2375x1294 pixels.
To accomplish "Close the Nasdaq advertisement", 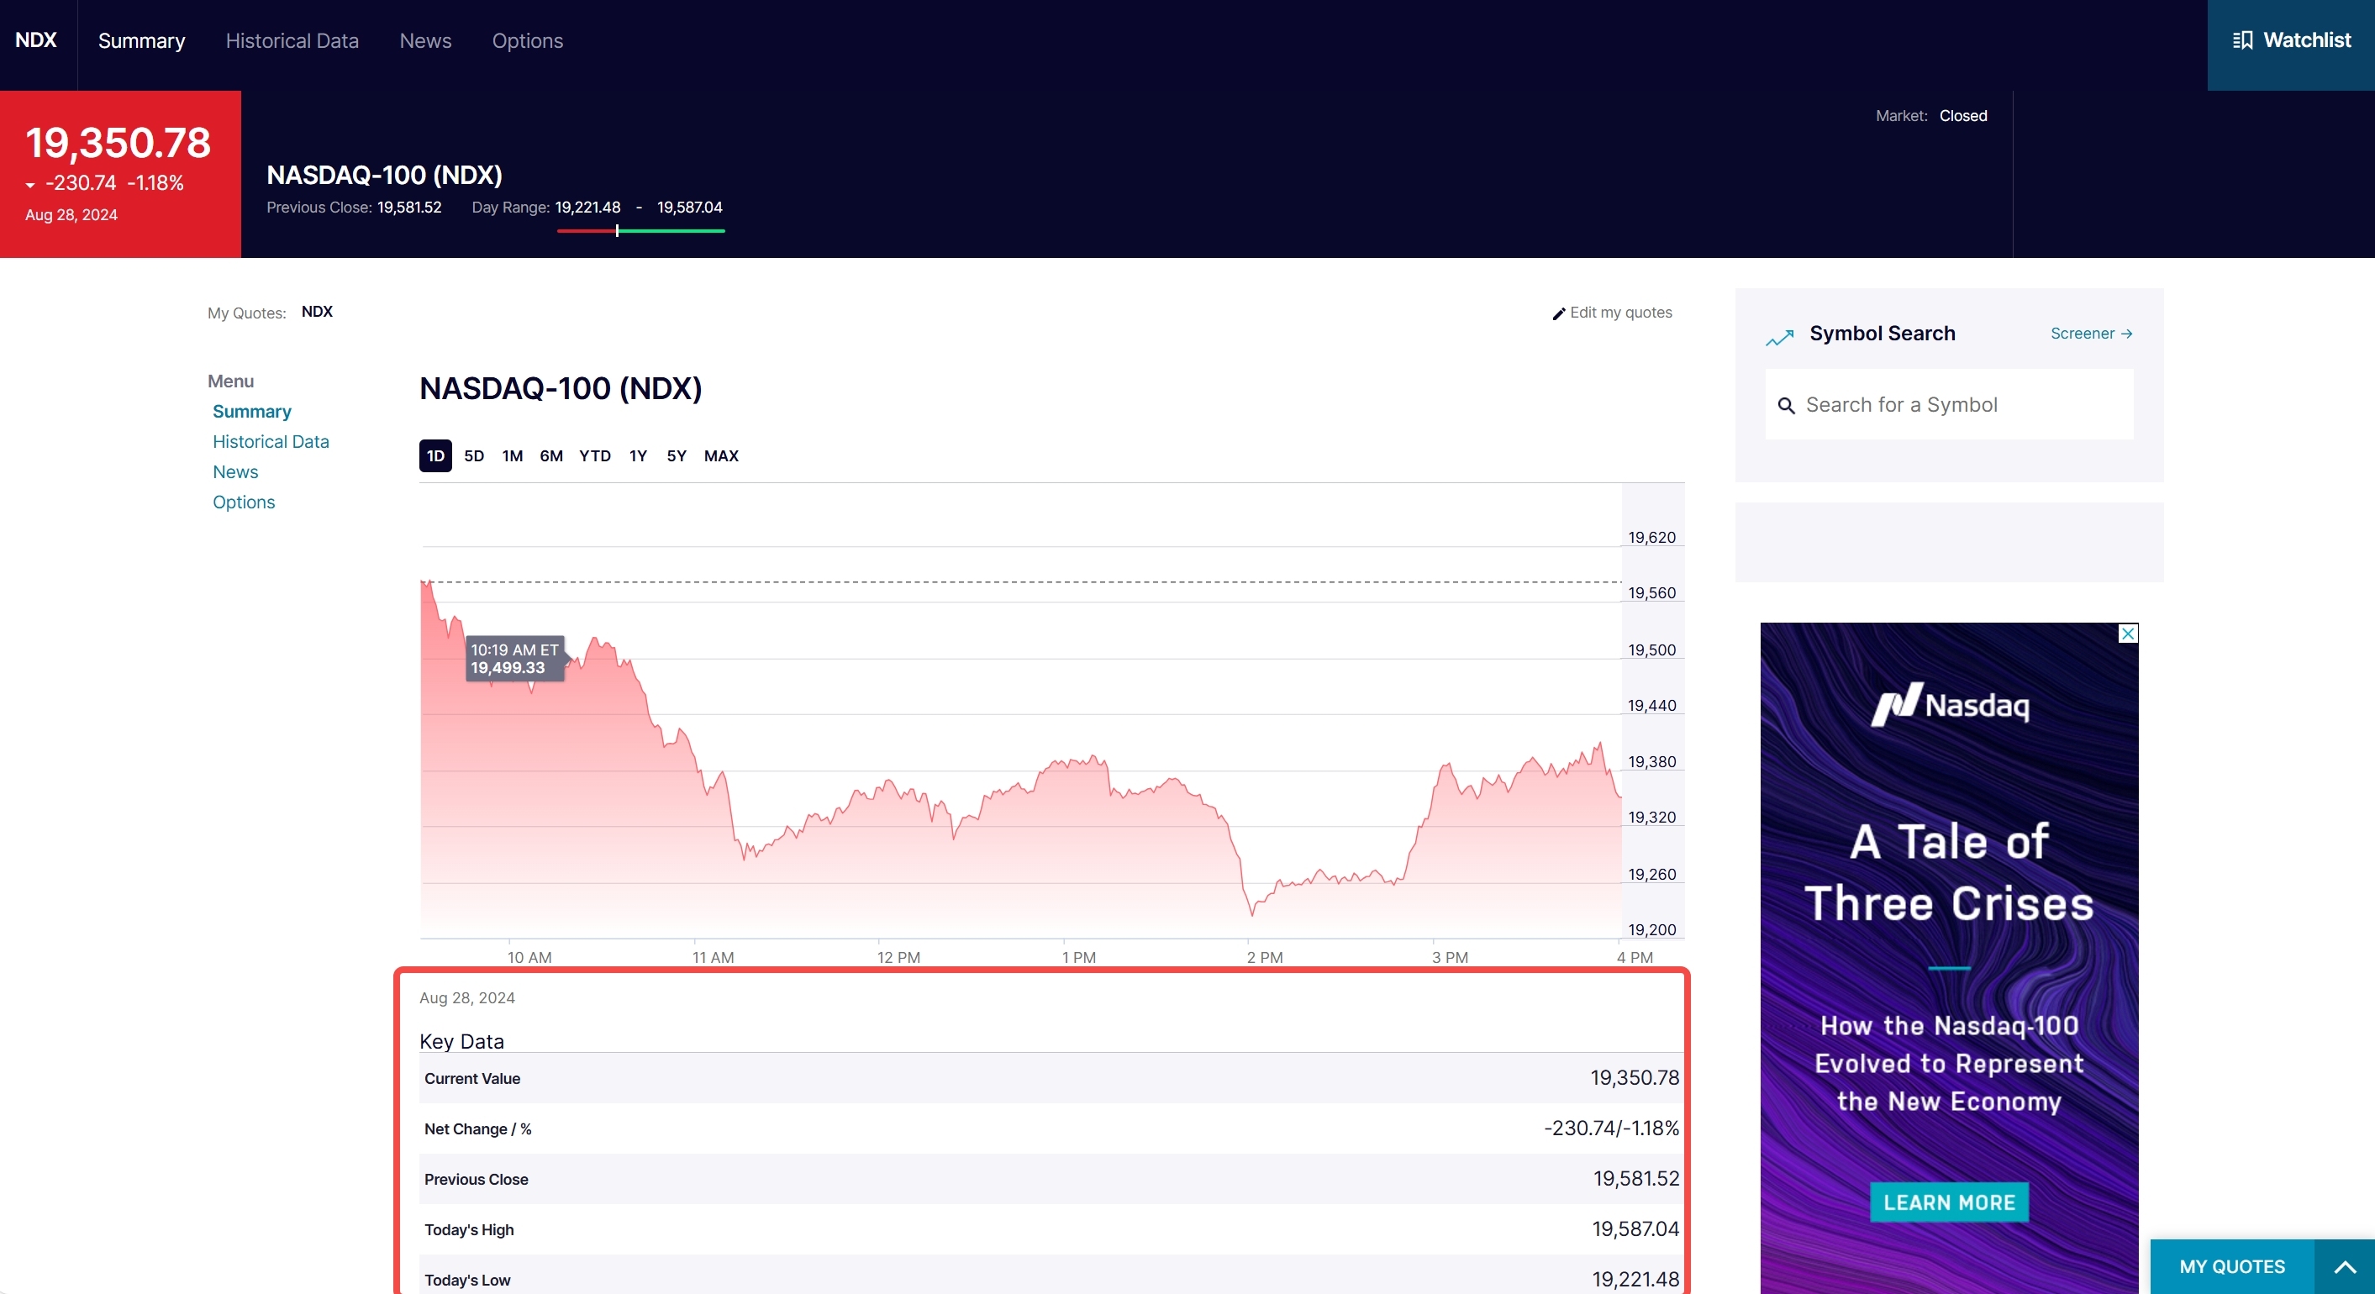I will [2128, 634].
